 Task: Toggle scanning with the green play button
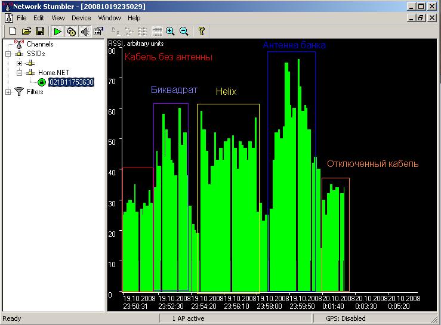[x=57, y=31]
